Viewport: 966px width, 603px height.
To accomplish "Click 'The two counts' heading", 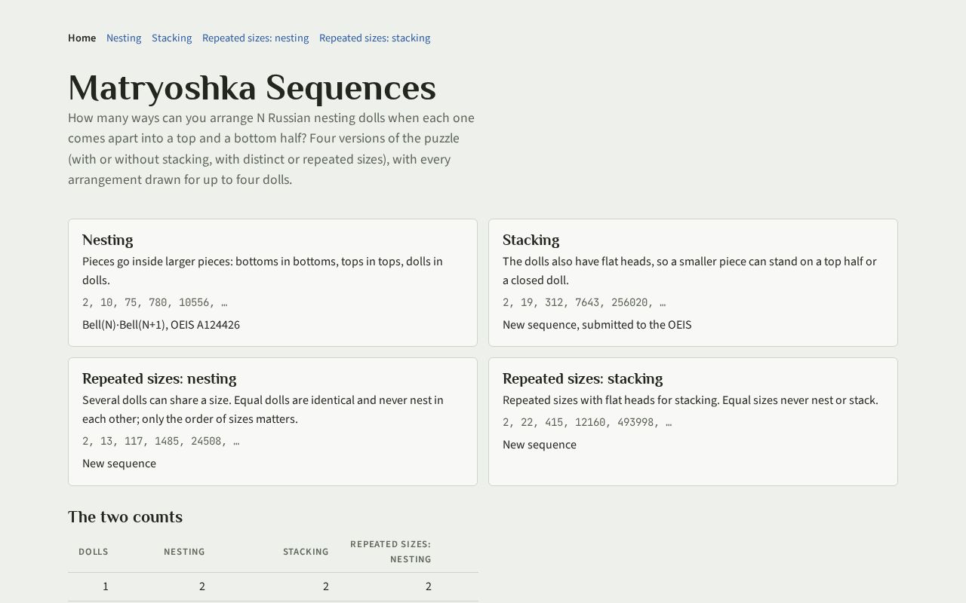I will coord(125,517).
